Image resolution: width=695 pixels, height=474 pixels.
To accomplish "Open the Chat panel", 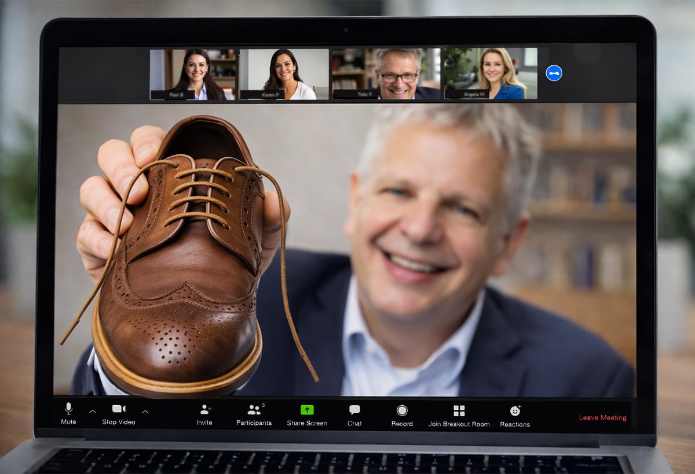I will point(354,410).
